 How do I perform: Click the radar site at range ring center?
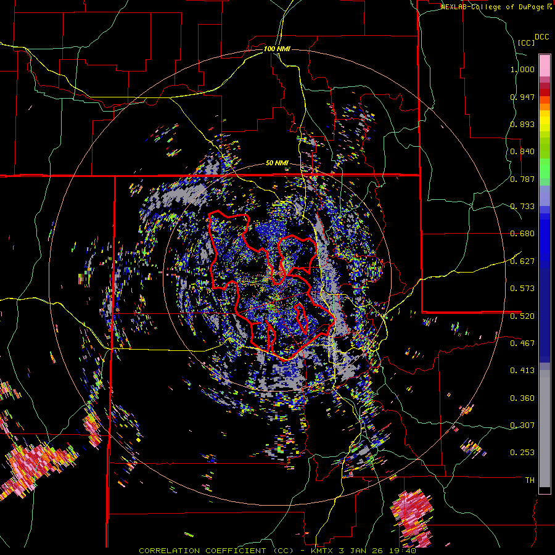tap(277, 277)
